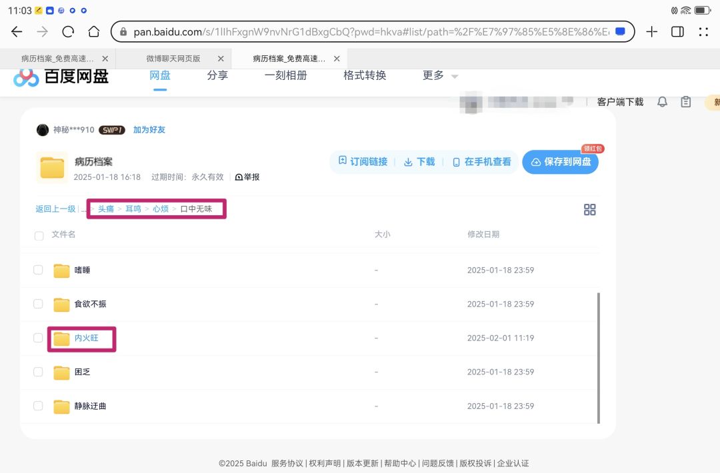Open the 食欲不振 folder icon
Screen dimensions: 720x473
[61, 304]
